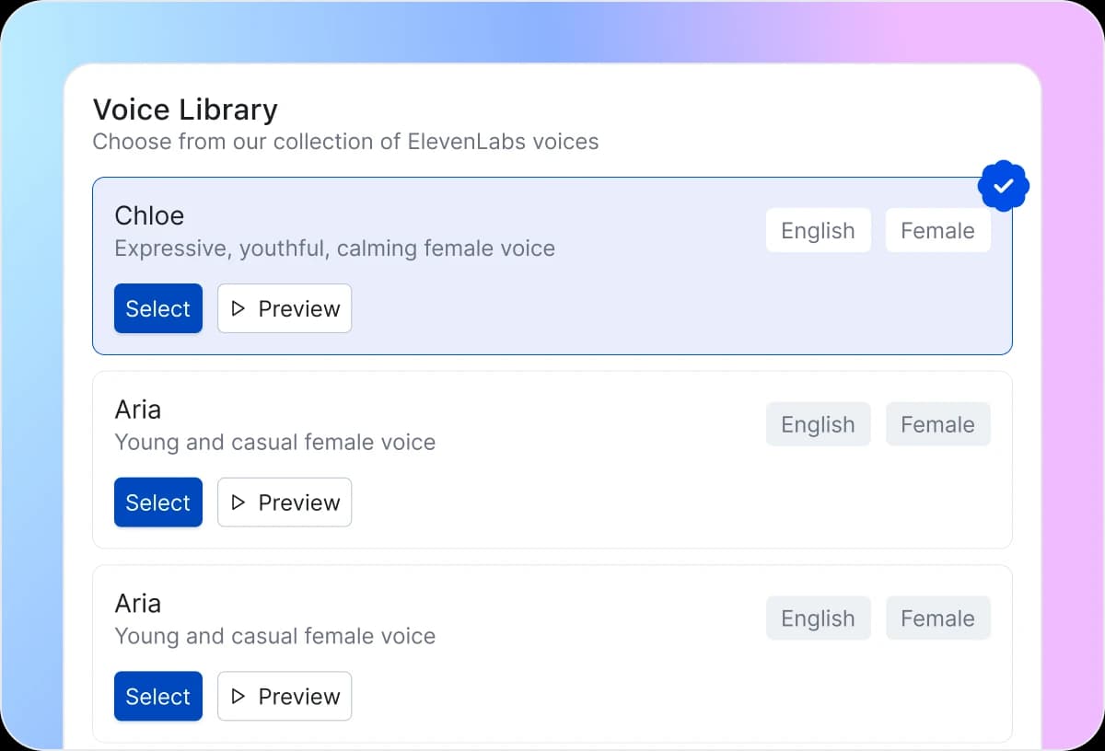Click the blue checkmark badge on Chloe's card
Image resolution: width=1105 pixels, height=751 pixels.
point(1003,185)
